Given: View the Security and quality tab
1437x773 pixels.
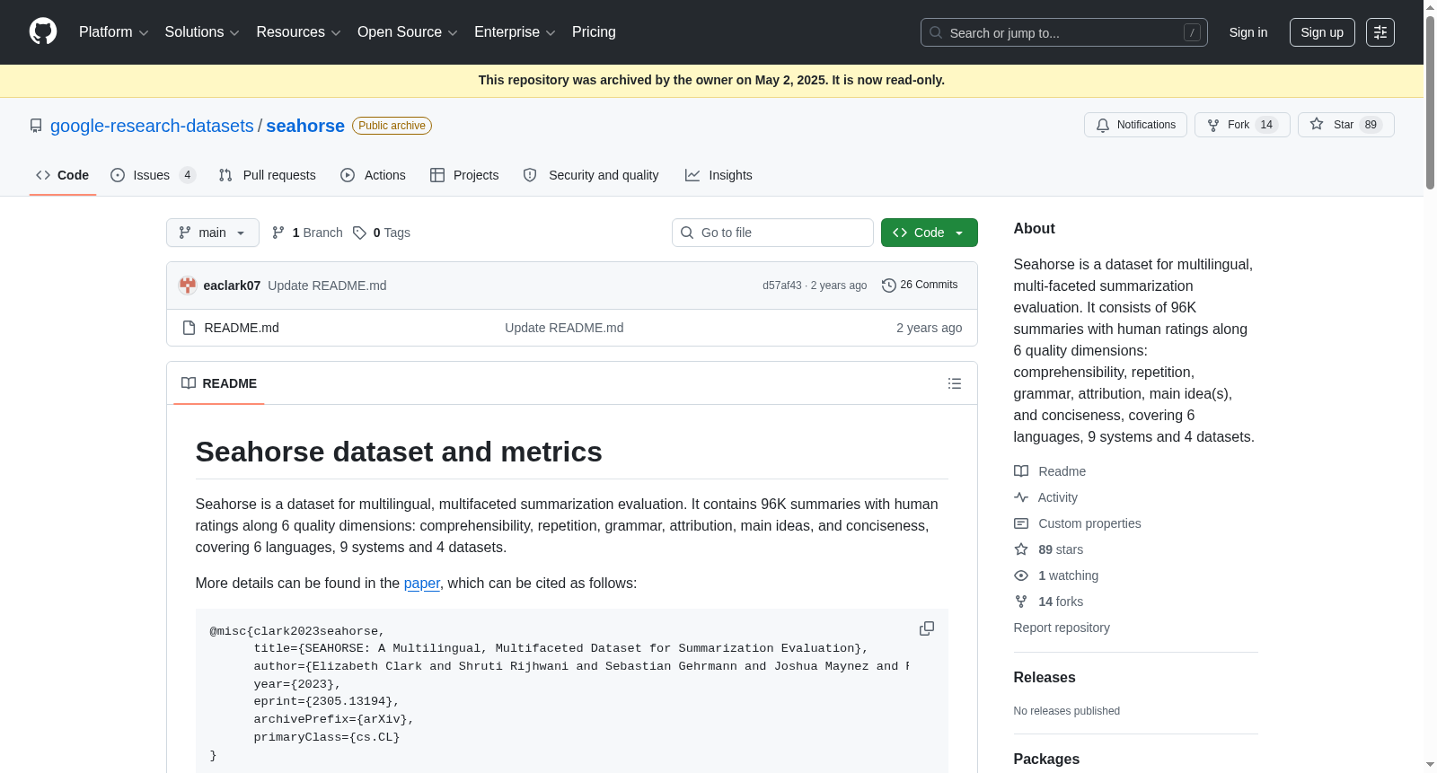Looking at the screenshot, I should coord(591,175).
